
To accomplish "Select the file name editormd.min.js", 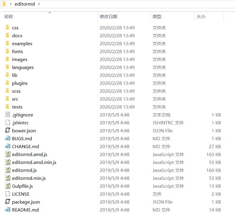I will coord(29,178).
